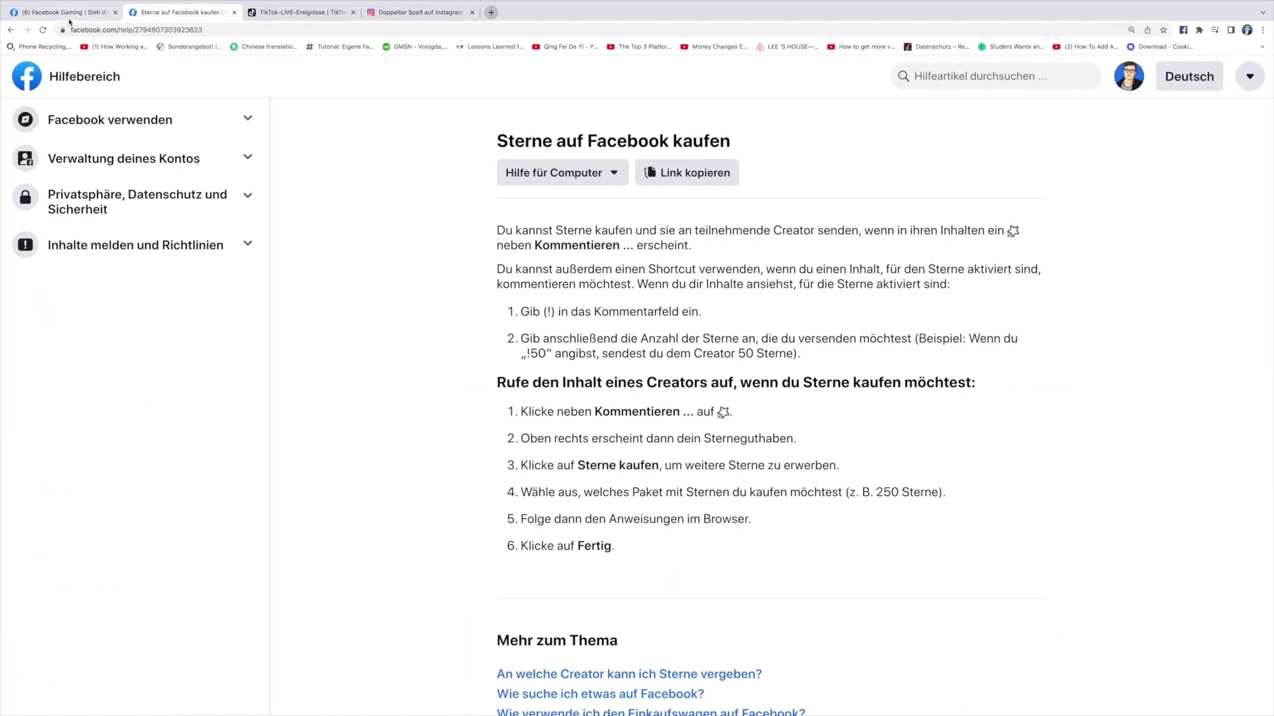Screen dimensions: 1274x716
Task: Open link An welche Creator kann ich Sterne vergeben
Action: point(629,674)
